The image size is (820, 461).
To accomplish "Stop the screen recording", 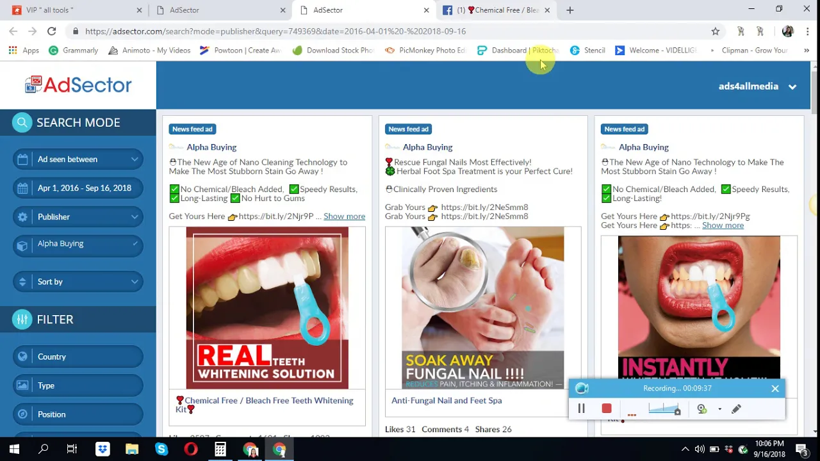I will [607, 408].
